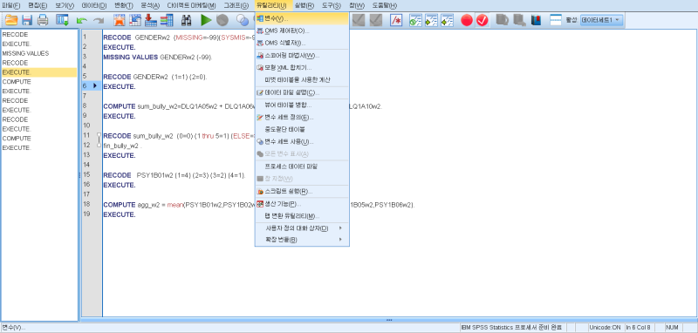
Task: Click the Go to Variable red-arrow icon
Action: coord(151,20)
